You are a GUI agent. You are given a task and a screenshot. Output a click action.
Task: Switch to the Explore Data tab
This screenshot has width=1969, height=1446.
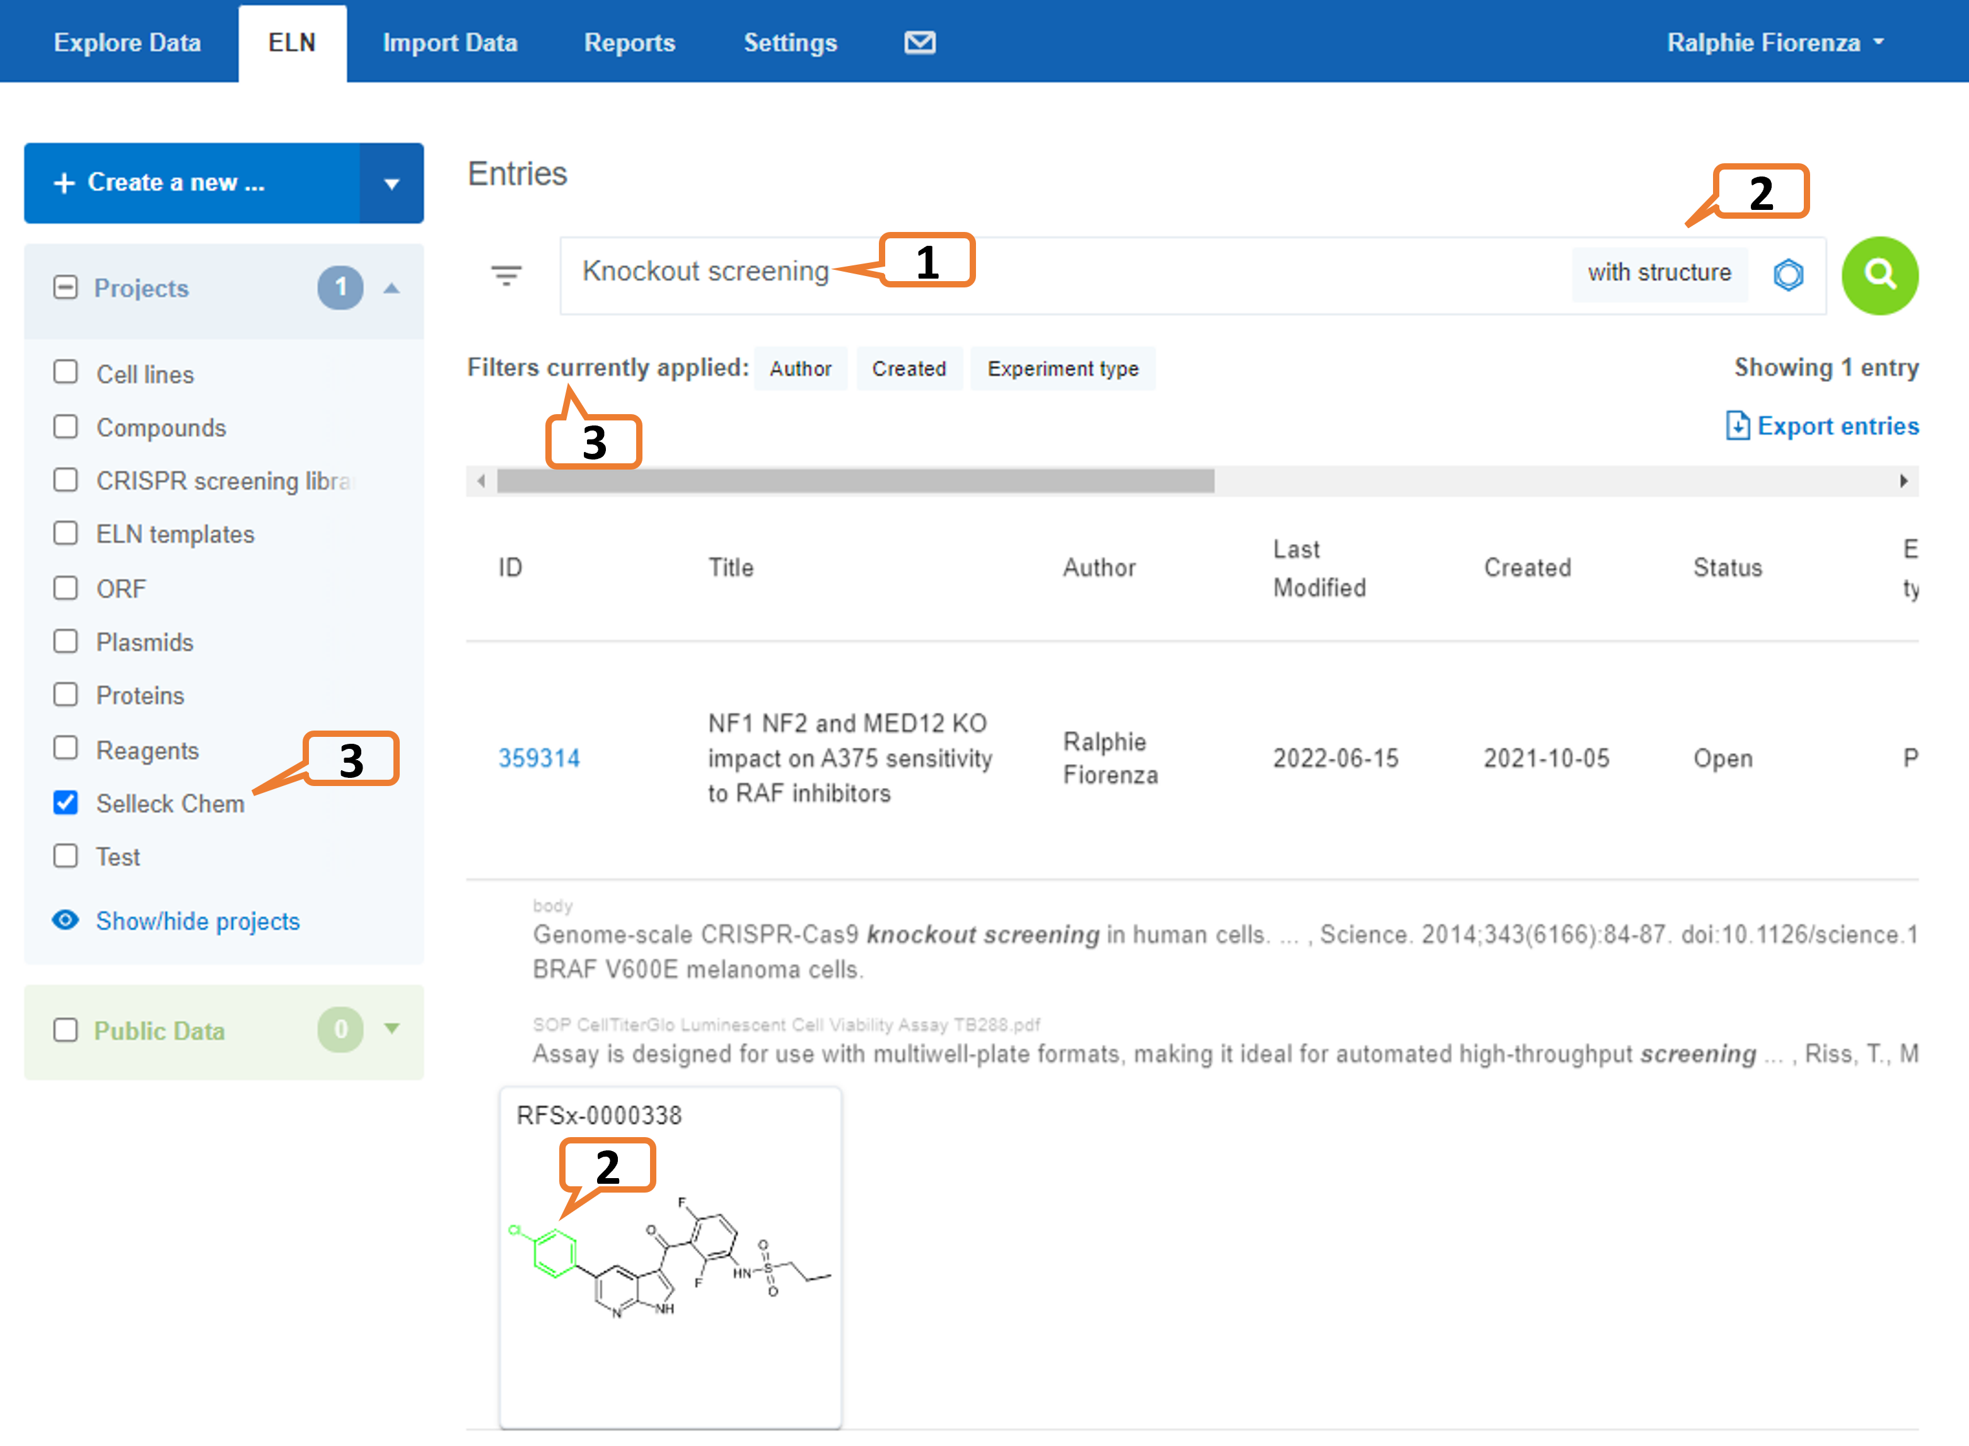[x=127, y=42]
